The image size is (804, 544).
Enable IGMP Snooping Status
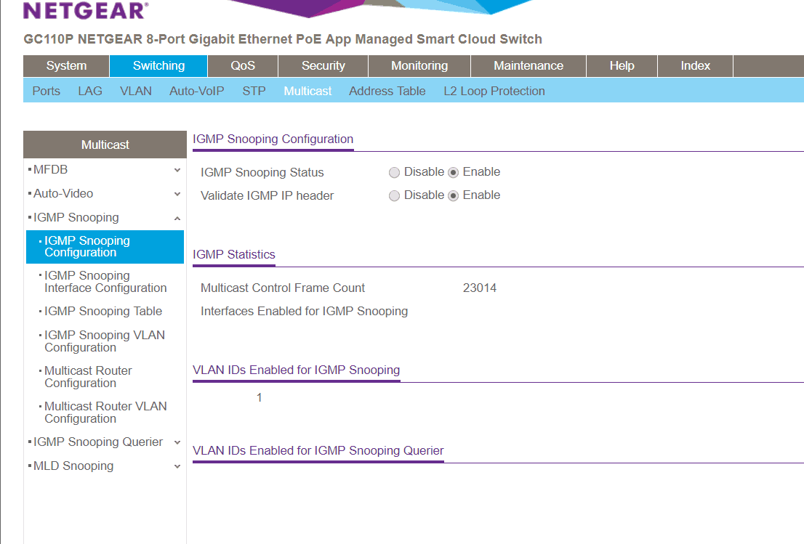[453, 173]
